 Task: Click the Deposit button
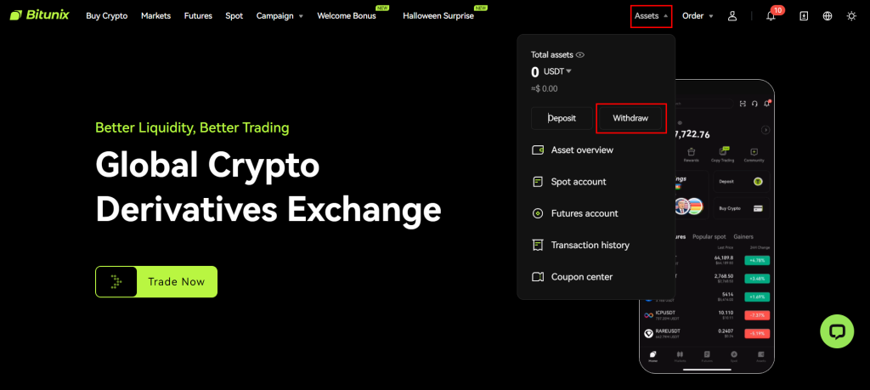point(562,118)
